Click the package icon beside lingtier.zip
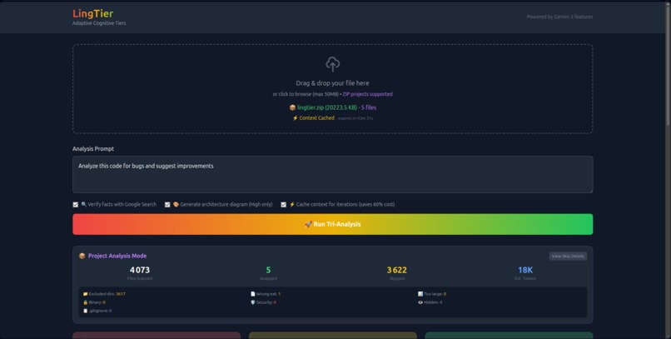The height and width of the screenshot is (339, 671). (x=292, y=107)
